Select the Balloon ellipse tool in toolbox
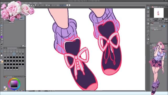The image size is (168, 95). [2, 56]
